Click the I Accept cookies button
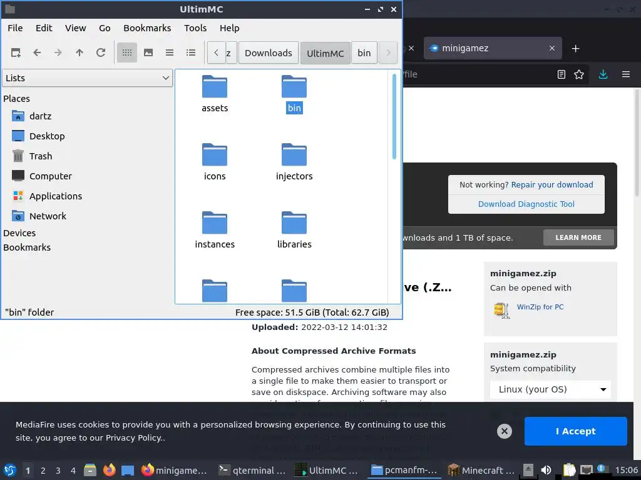 click(x=576, y=431)
